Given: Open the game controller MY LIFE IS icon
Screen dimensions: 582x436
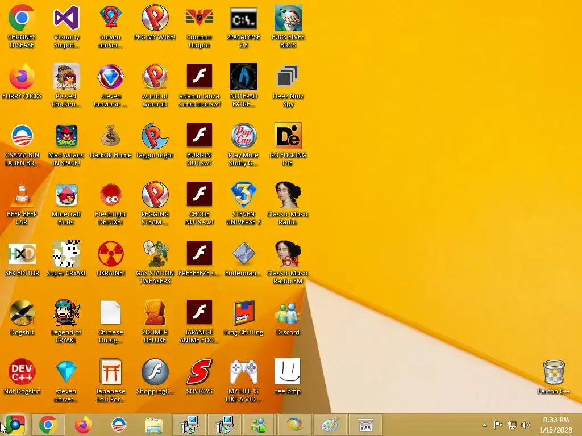Looking at the screenshot, I should pos(243,371).
